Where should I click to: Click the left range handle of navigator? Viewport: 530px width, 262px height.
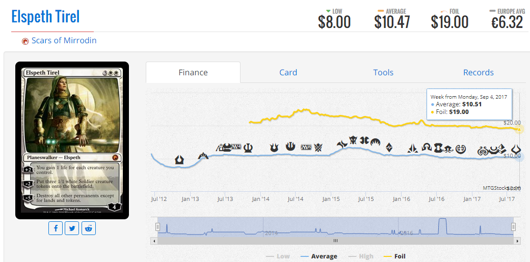(x=157, y=226)
